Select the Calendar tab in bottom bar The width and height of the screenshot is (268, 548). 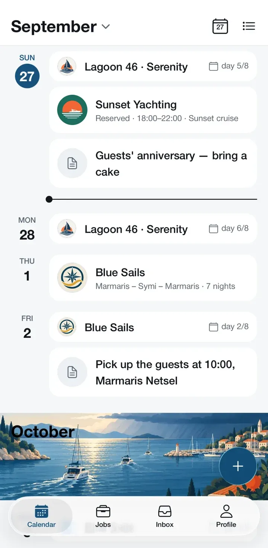click(41, 516)
